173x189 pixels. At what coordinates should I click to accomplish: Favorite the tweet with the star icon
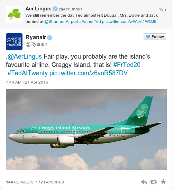(163, 182)
